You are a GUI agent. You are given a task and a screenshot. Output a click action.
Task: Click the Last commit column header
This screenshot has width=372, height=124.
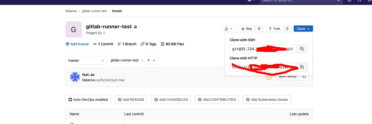pyautogui.click(x=134, y=114)
